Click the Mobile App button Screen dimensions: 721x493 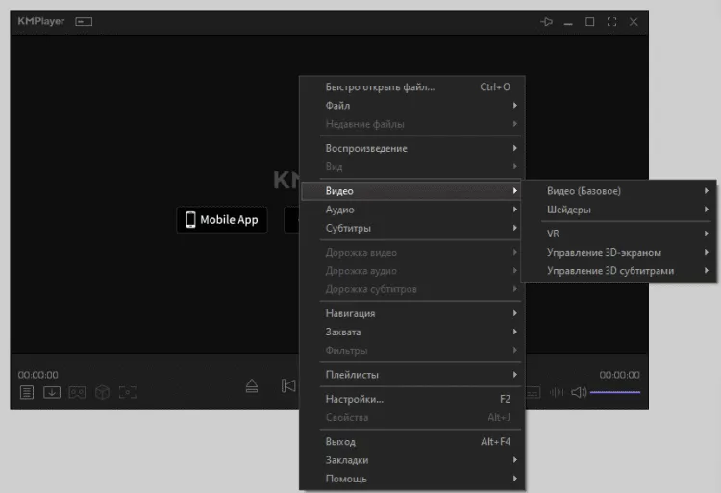(222, 220)
